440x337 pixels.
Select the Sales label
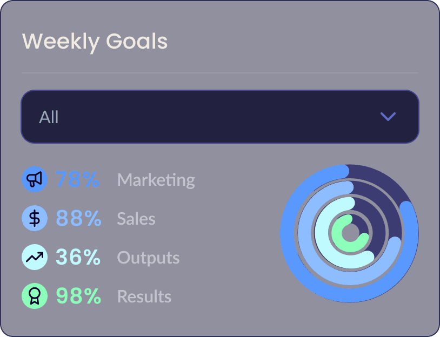(136, 219)
